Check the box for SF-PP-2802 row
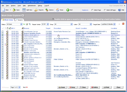Image resolution: width=127 pixels, height=92 pixels. click(x=3, y=44)
